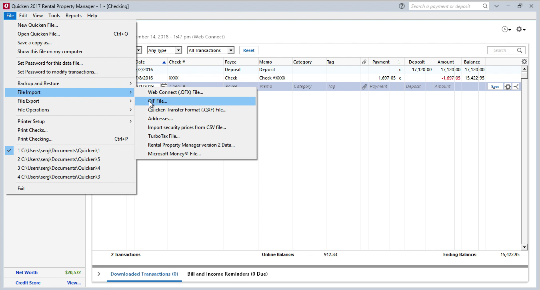This screenshot has width=540, height=290.
Task: Expand the Backup and Restore submenu
Action: tap(70, 83)
